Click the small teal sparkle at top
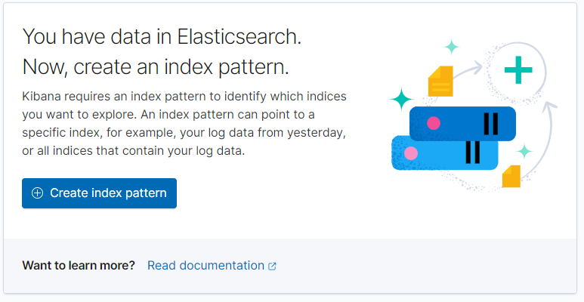Image resolution: width=584 pixels, height=302 pixels. [452, 47]
